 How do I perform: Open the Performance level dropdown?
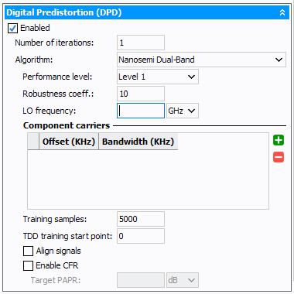click(x=158, y=77)
